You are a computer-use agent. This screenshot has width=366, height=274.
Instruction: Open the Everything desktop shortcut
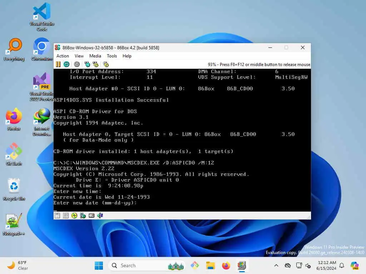pyautogui.click(x=14, y=49)
